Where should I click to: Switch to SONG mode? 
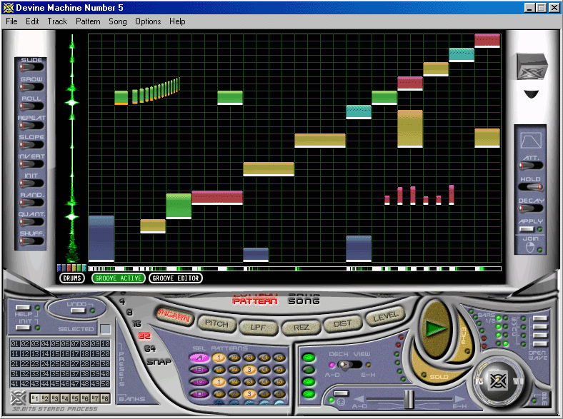click(x=304, y=301)
